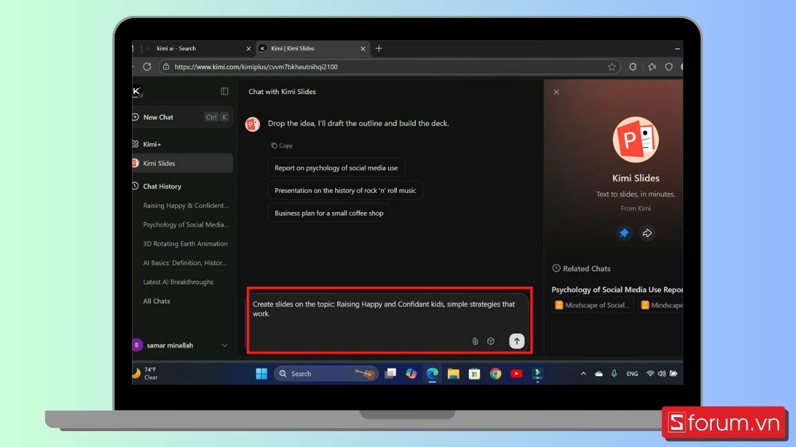Close the kimi ai - Search tab
The width and height of the screenshot is (796, 447).
pos(249,48)
